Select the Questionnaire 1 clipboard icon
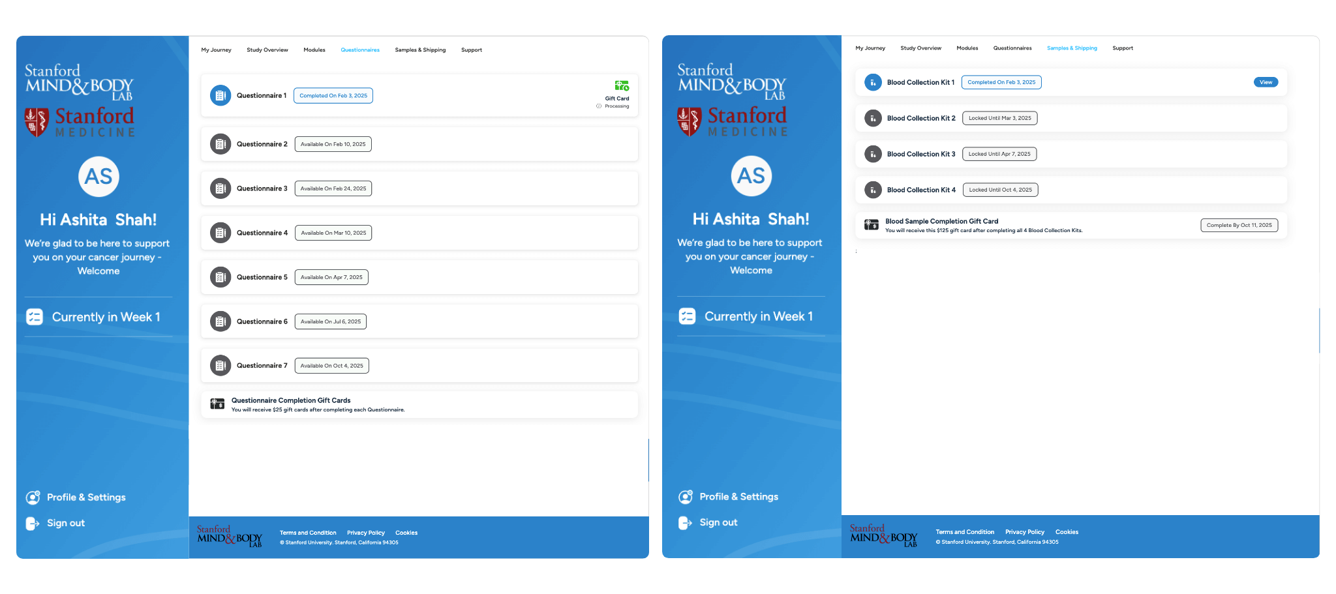1336x594 pixels. (220, 95)
